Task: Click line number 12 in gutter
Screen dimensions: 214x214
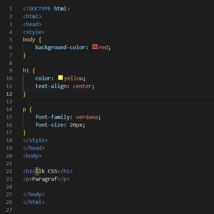Action: (x=9, y=94)
